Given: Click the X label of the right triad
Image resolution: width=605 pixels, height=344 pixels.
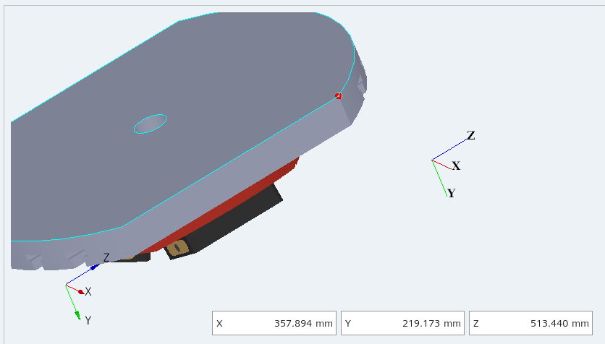Looking at the screenshot, I should [x=456, y=165].
